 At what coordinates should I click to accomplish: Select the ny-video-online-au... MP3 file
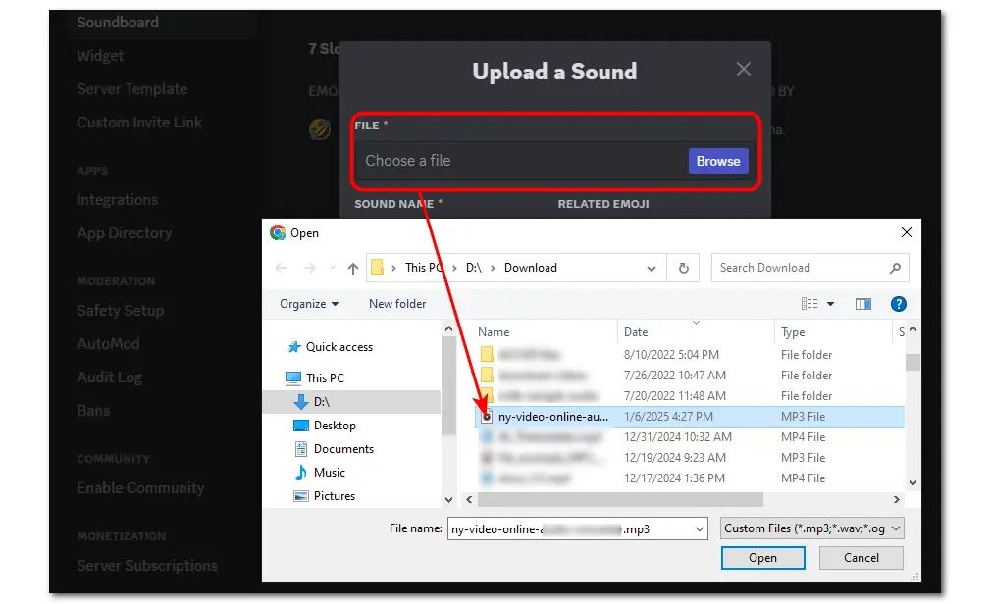[x=690, y=417]
